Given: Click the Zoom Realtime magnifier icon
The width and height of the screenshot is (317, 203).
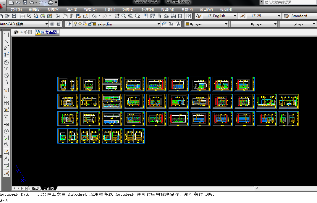Looking at the screenshot, I should coord(124,16).
